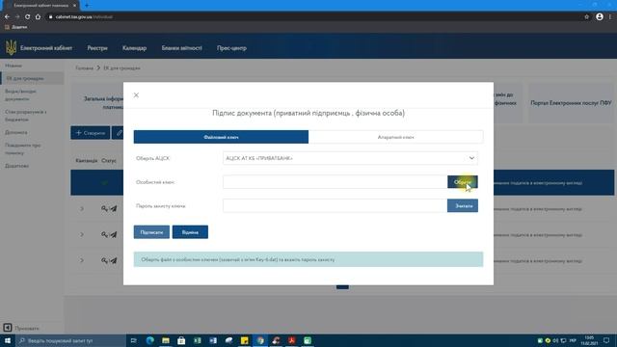
Task: Click the taskbar clock and date
Action: click(589, 340)
